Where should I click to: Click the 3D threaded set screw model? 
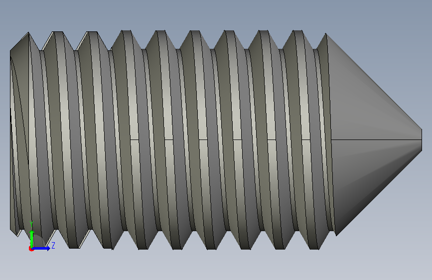[216, 140]
